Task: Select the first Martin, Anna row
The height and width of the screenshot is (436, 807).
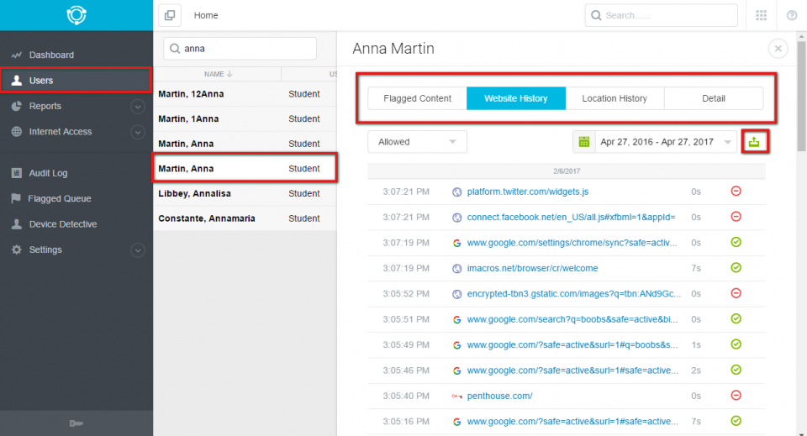Action: click(x=245, y=144)
